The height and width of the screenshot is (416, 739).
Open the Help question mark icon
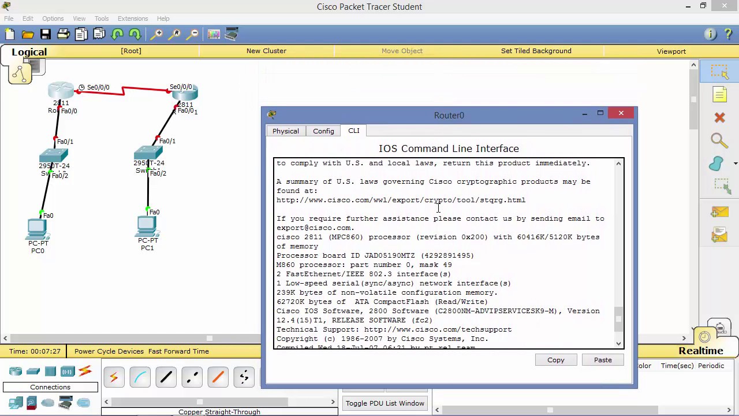[728, 34]
